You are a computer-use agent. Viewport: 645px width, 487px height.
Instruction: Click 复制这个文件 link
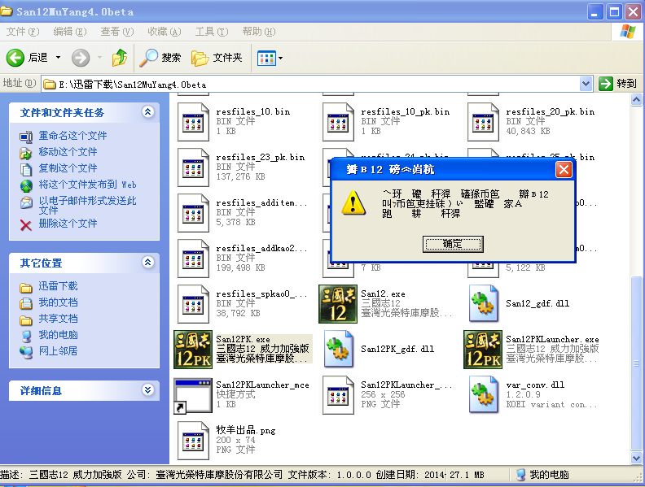click(68, 168)
